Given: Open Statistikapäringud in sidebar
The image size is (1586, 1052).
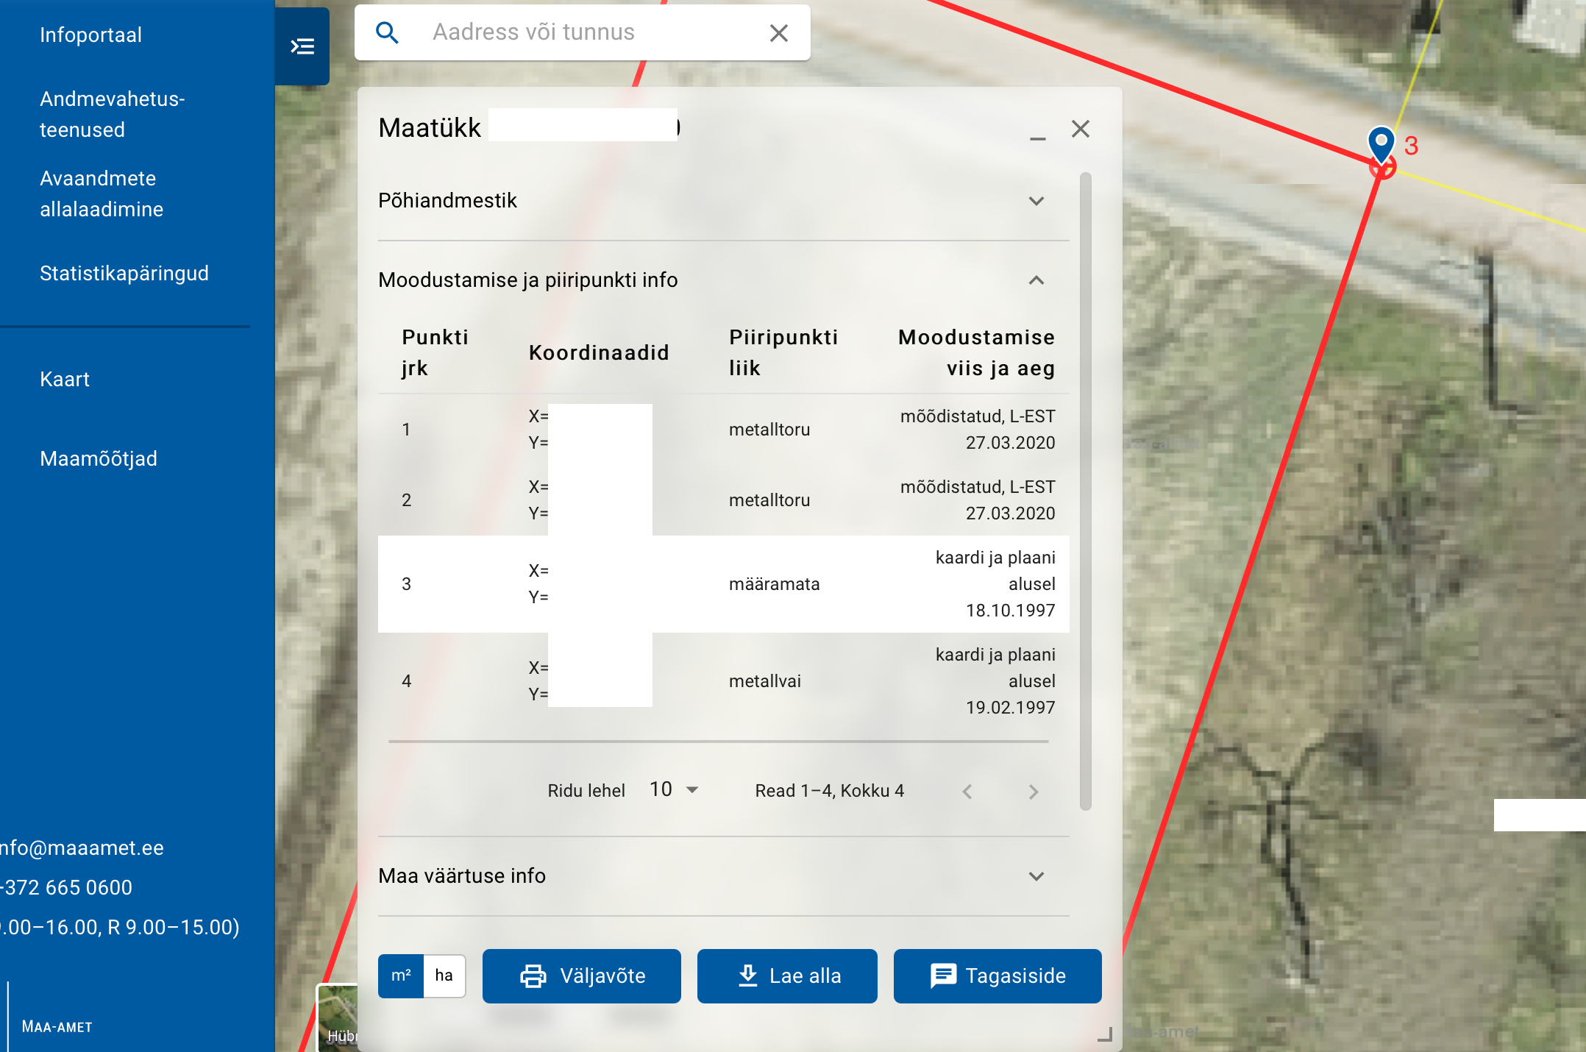Looking at the screenshot, I should pos(124,274).
